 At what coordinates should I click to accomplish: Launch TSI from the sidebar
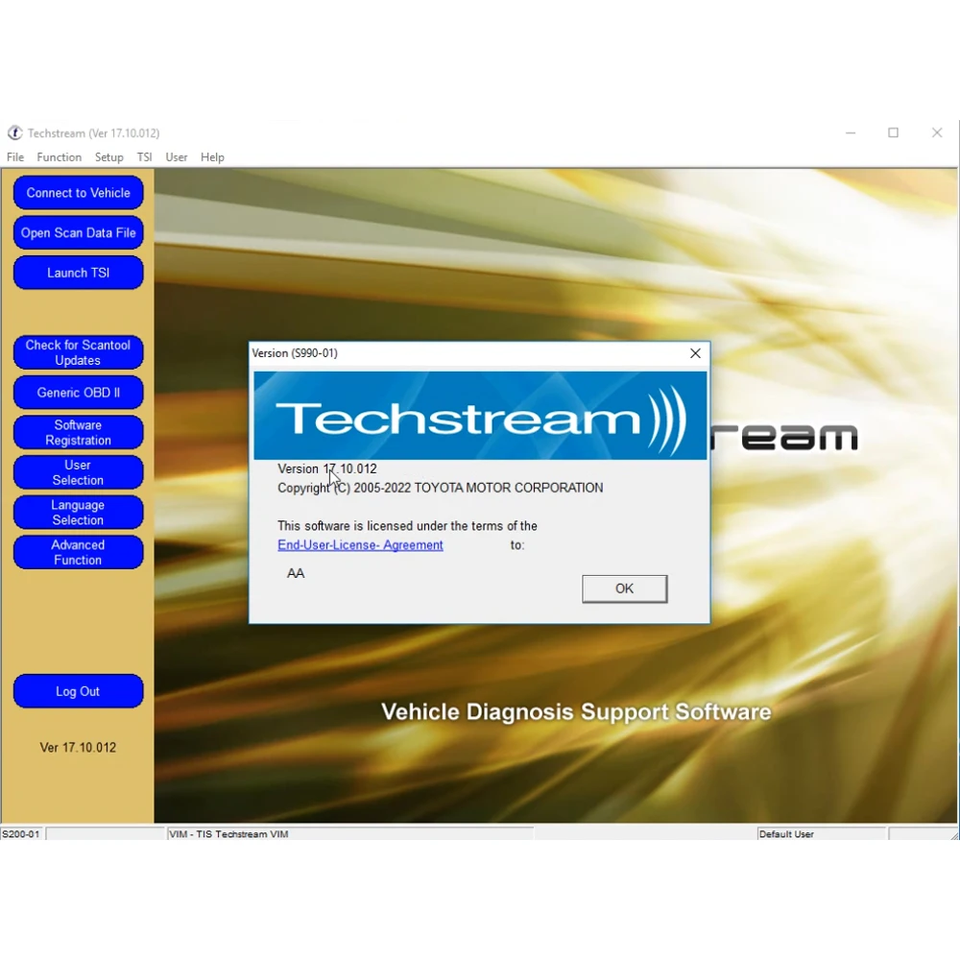tap(79, 273)
